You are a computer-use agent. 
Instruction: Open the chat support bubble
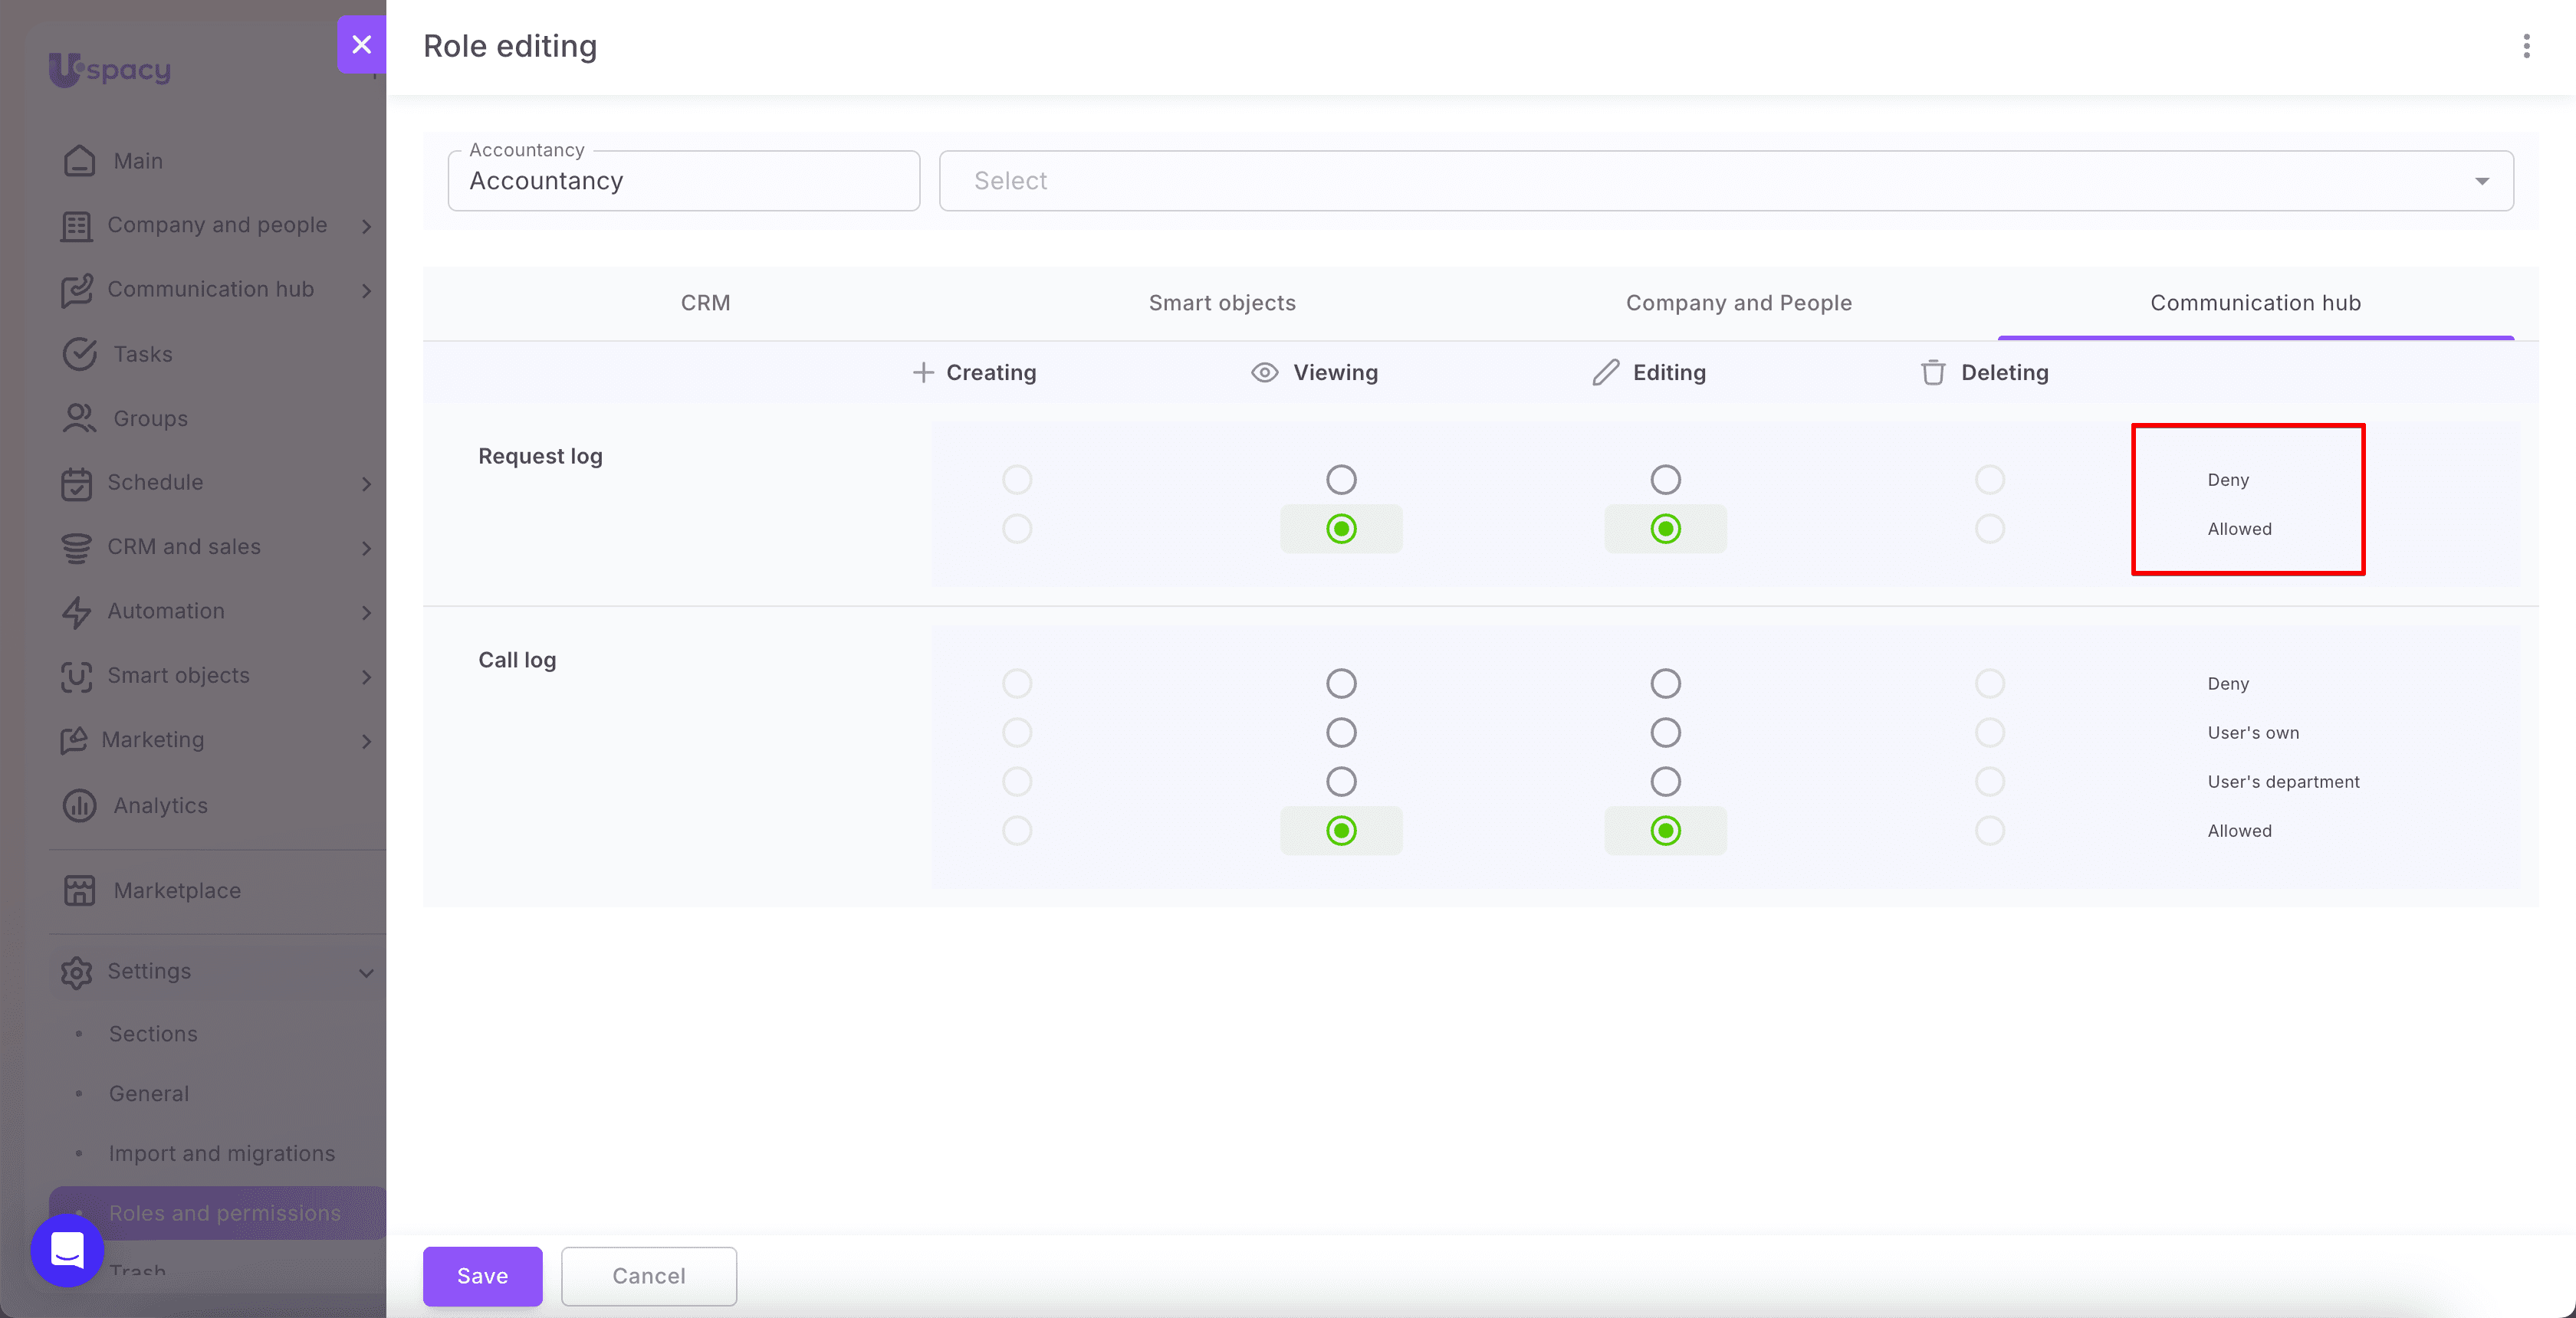(67, 1250)
